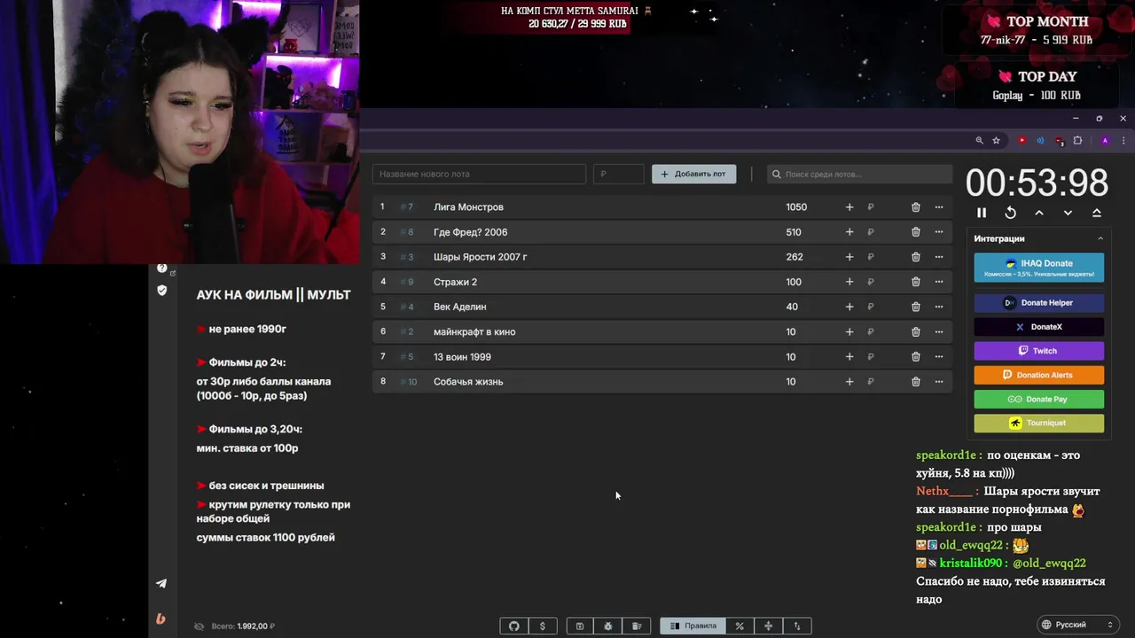Focus the new lot name field

(x=479, y=174)
